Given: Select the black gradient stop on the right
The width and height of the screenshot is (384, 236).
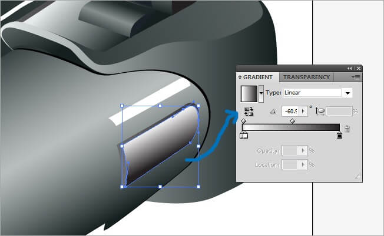Looking at the screenshot, I should click(339, 135).
